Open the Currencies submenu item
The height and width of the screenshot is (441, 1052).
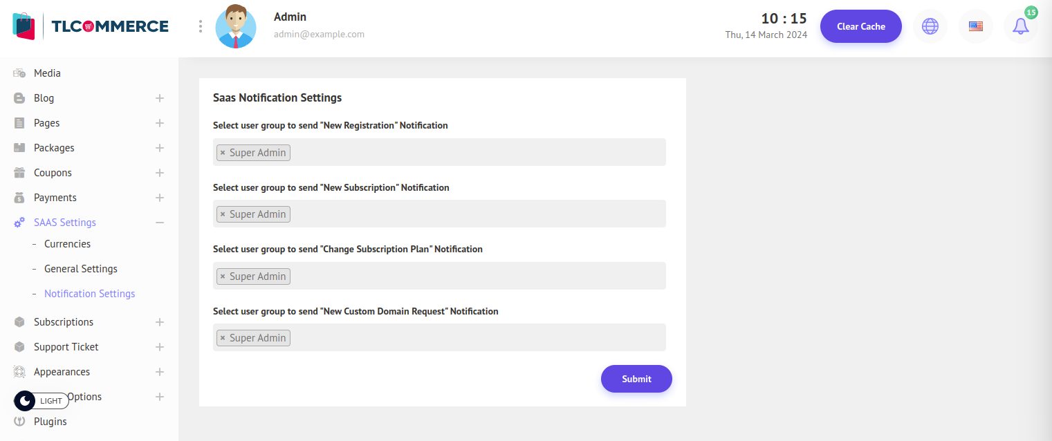(67, 244)
